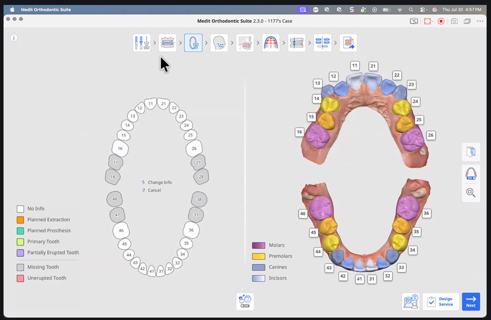The height and width of the screenshot is (320, 491).
Task: Select tooth 16 in the dental chart
Action: tap(120, 149)
